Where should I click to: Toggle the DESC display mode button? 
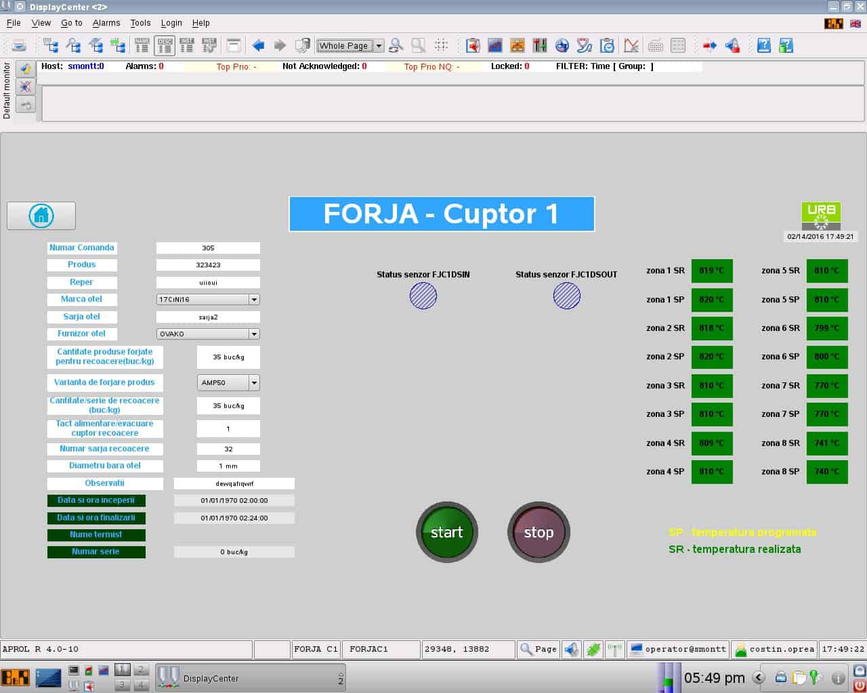click(x=165, y=45)
